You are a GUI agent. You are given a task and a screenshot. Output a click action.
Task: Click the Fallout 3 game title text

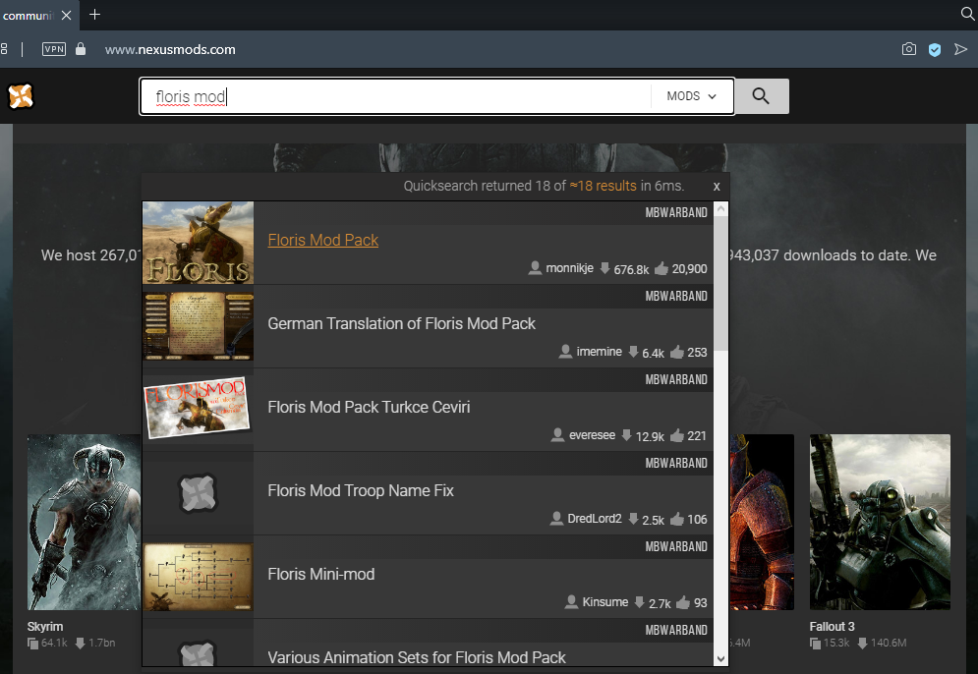[x=833, y=627]
